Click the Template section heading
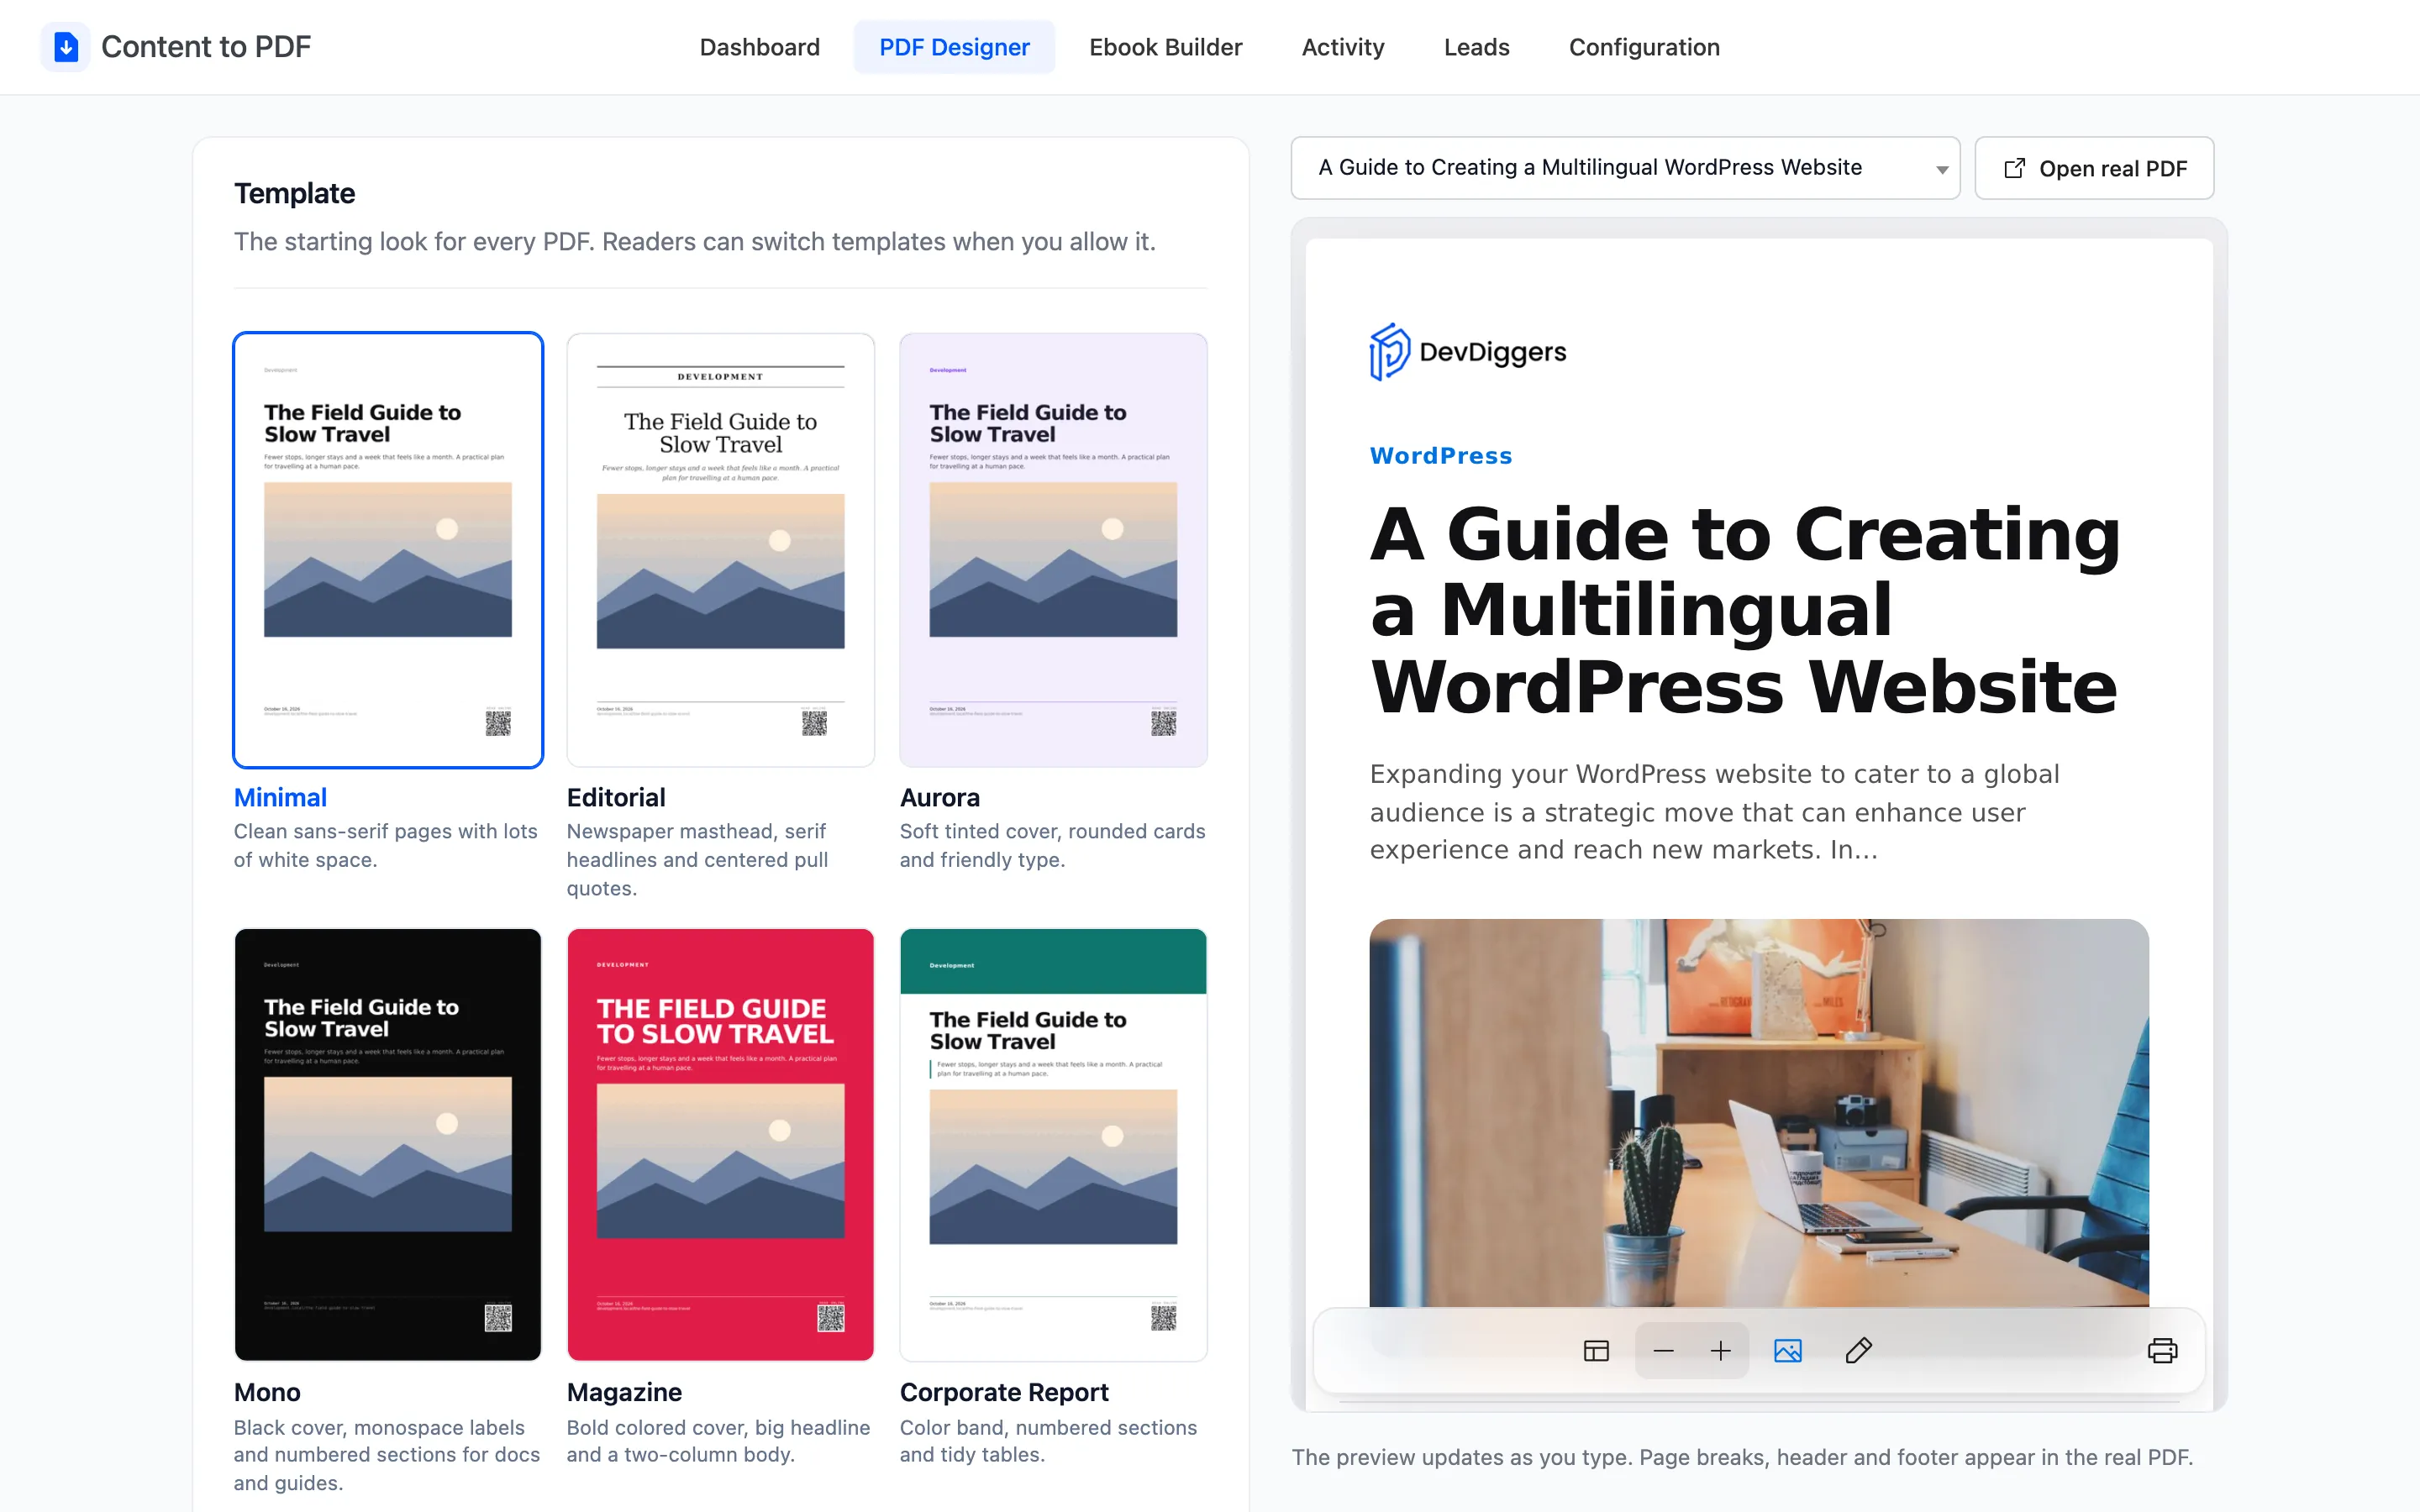 point(294,193)
